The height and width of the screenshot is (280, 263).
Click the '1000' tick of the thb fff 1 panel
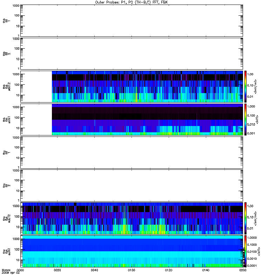[x=16, y=6]
